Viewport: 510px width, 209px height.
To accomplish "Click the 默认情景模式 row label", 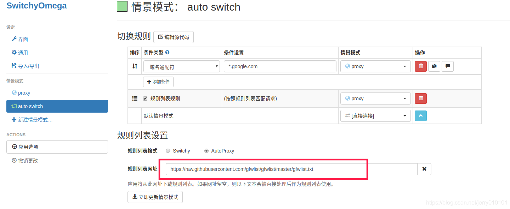I will click(158, 116).
